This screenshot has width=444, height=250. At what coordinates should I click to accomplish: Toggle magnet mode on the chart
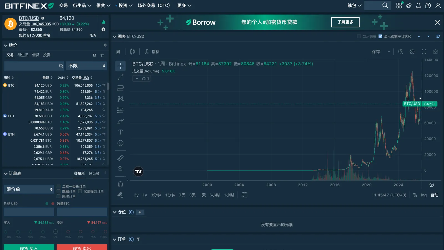120,184
